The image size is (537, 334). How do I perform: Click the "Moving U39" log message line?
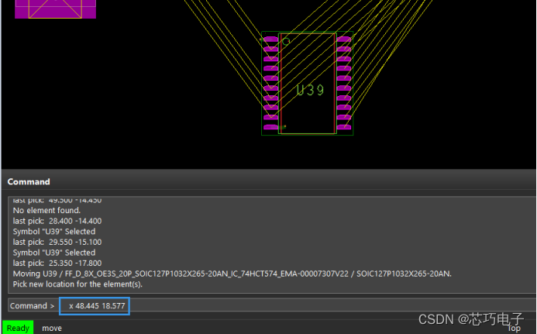[232, 274]
